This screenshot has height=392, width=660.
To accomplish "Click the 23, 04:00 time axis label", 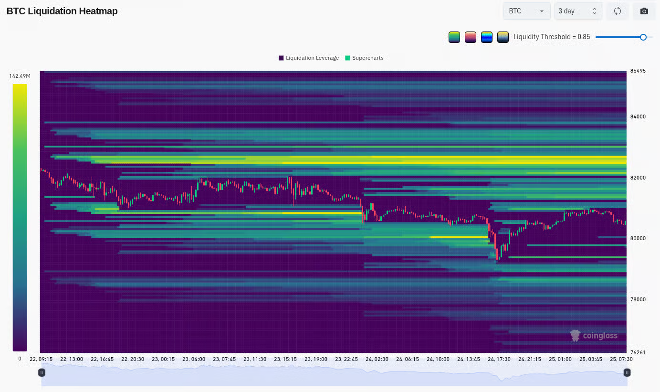I will pyautogui.click(x=194, y=359).
